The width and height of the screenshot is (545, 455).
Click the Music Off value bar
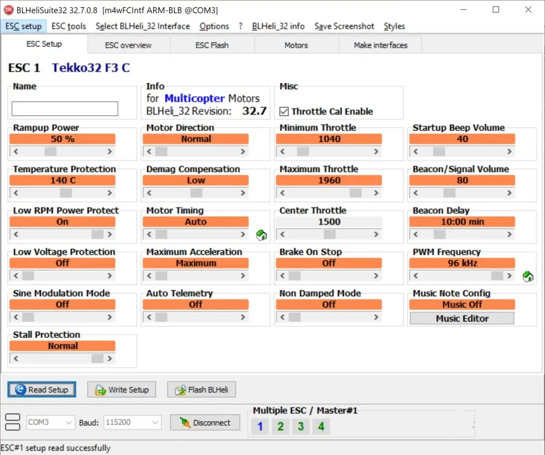(x=462, y=304)
